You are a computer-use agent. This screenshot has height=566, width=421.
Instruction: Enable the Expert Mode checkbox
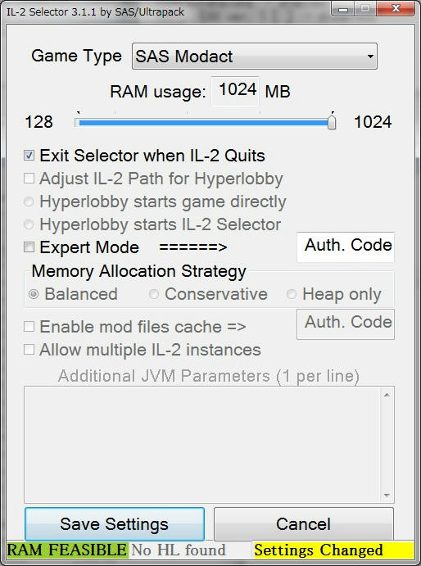(x=29, y=247)
